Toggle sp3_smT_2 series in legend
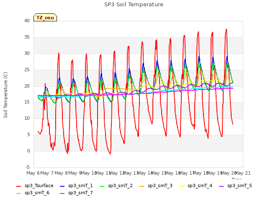 point(116,186)
